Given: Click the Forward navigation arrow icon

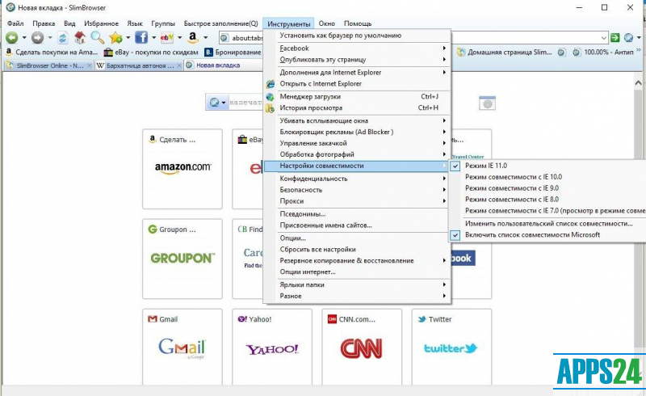Looking at the screenshot, I should pos(37,38).
